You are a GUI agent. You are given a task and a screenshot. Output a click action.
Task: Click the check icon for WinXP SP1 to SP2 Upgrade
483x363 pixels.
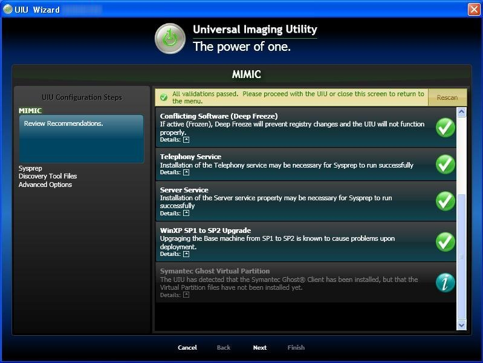445,242
